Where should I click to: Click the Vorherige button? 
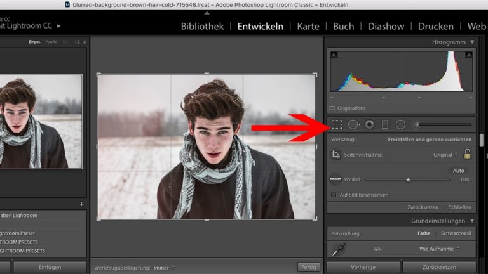(x=363, y=267)
